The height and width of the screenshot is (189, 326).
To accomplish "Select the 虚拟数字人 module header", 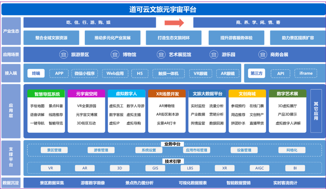I will [x=126, y=94].
